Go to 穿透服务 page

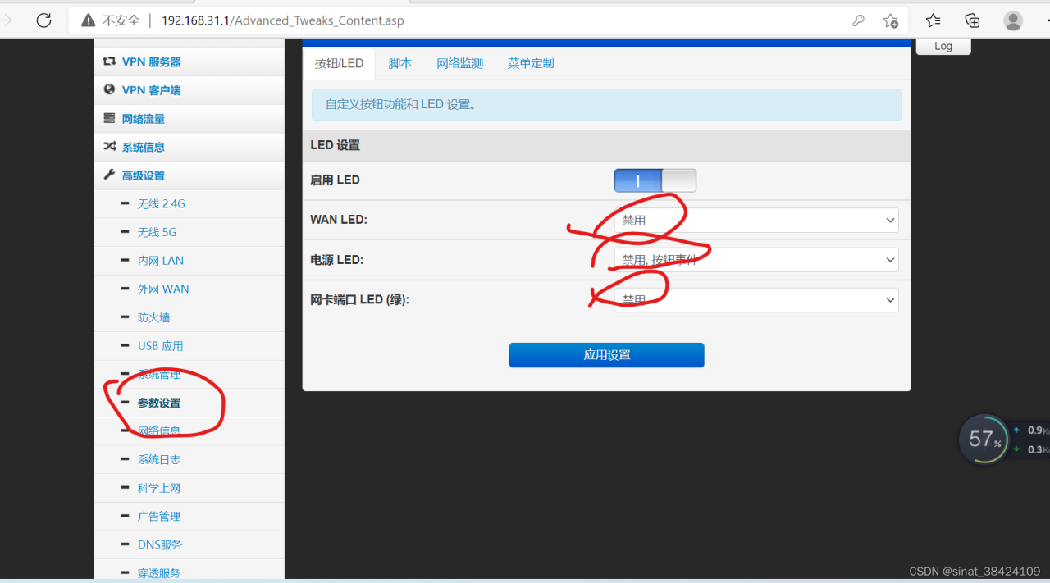(159, 573)
